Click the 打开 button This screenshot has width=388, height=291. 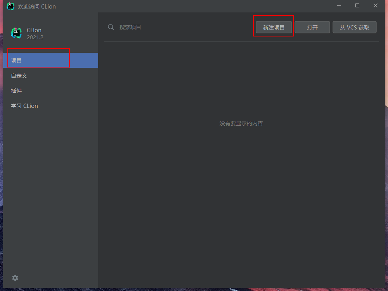tap(312, 27)
